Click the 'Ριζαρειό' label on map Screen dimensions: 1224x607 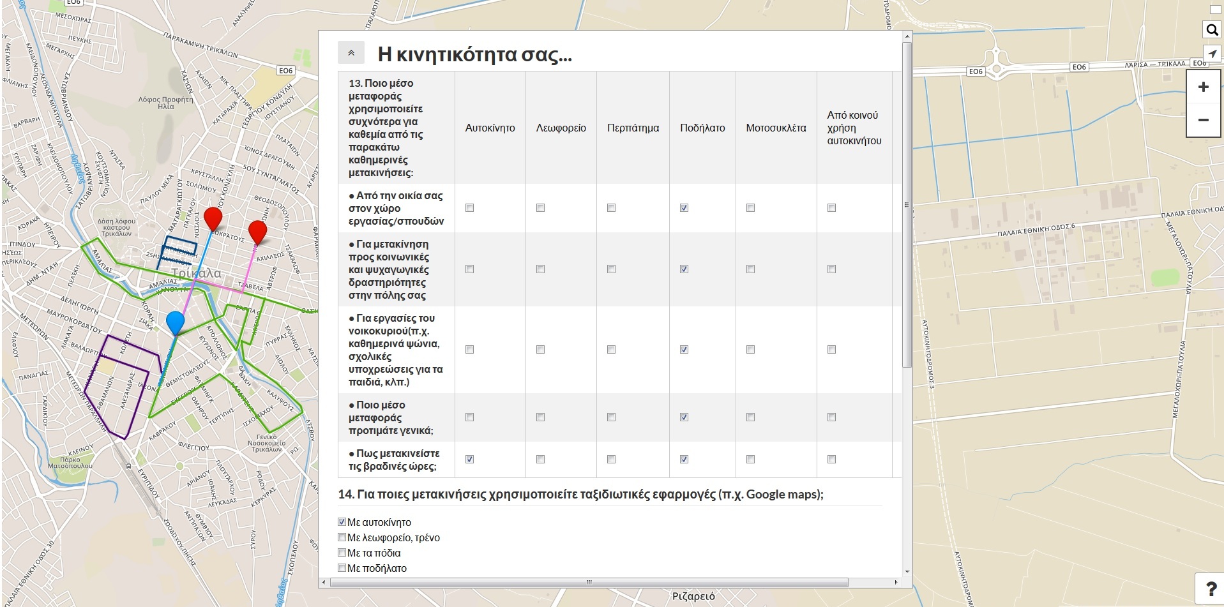point(693,596)
